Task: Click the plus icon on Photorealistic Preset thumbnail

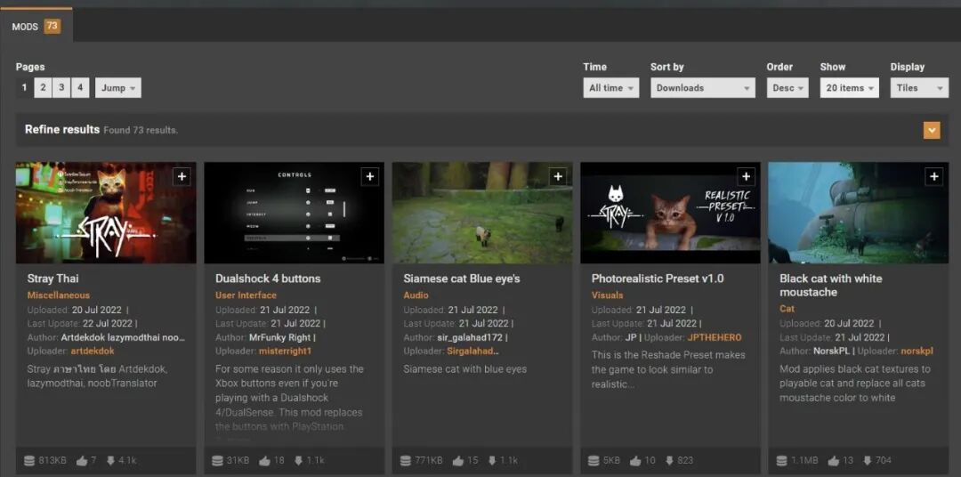Action: 746,176
